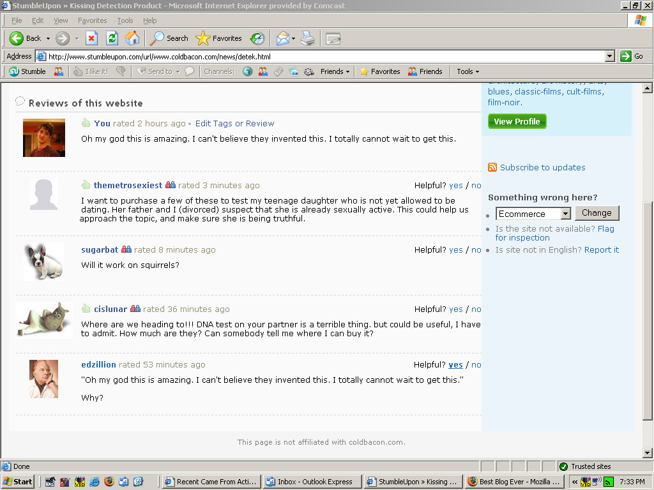Image resolution: width=654 pixels, height=490 pixels.
Task: Open the File menu
Action: coord(17,20)
